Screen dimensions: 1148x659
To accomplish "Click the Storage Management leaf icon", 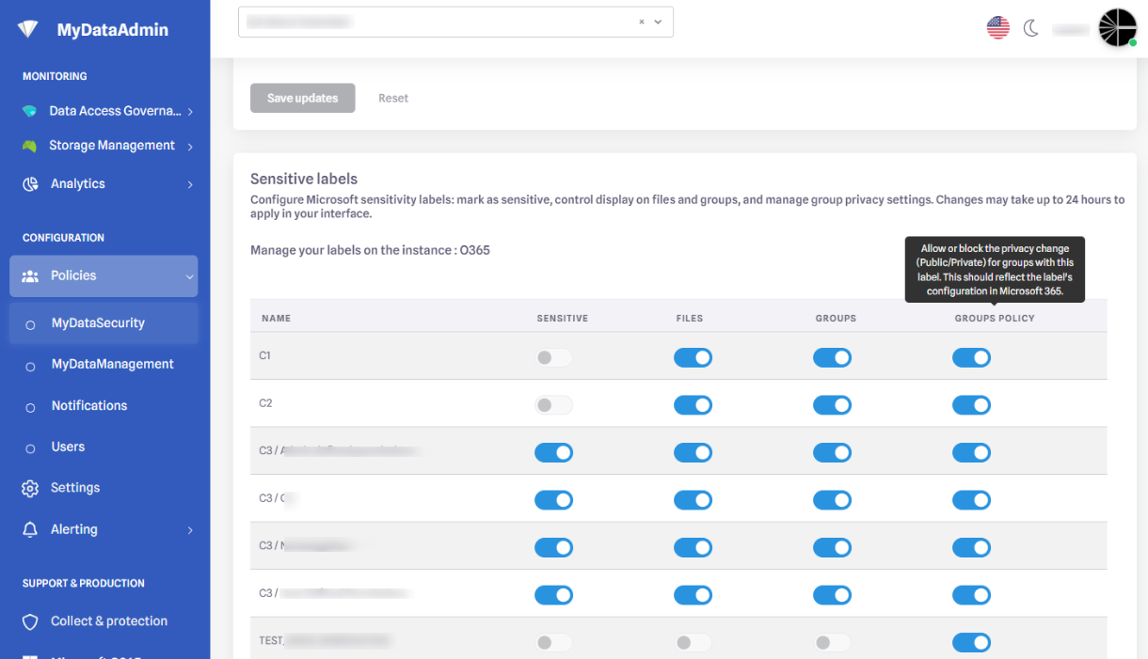I will [30, 146].
